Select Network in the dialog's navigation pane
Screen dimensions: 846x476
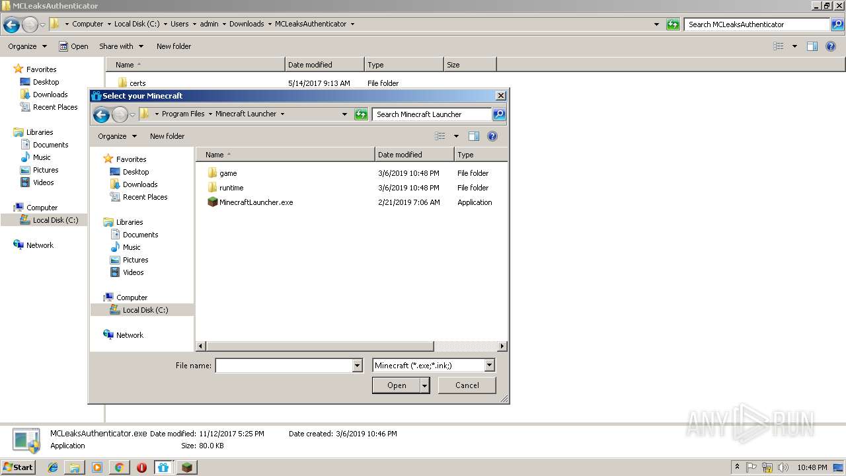coord(130,335)
